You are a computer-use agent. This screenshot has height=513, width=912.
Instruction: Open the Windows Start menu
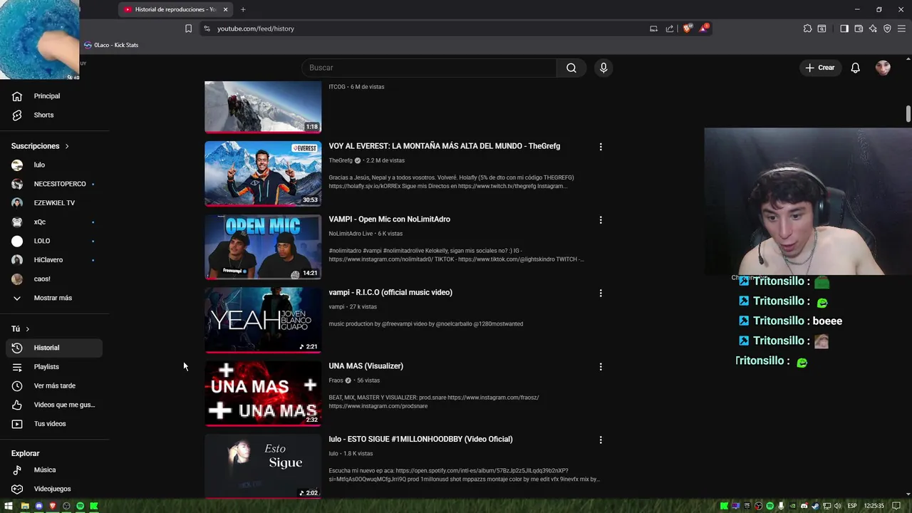(9, 506)
